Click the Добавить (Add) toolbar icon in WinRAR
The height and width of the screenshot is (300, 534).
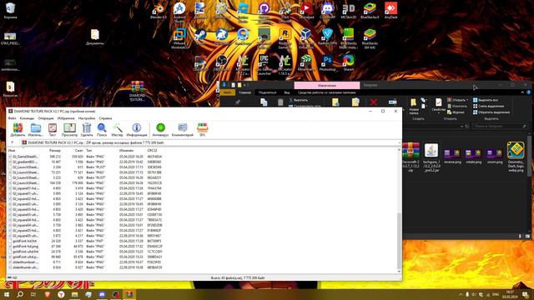pyautogui.click(x=18, y=130)
